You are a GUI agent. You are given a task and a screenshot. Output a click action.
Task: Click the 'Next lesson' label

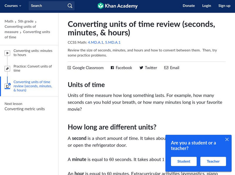tap(13, 104)
